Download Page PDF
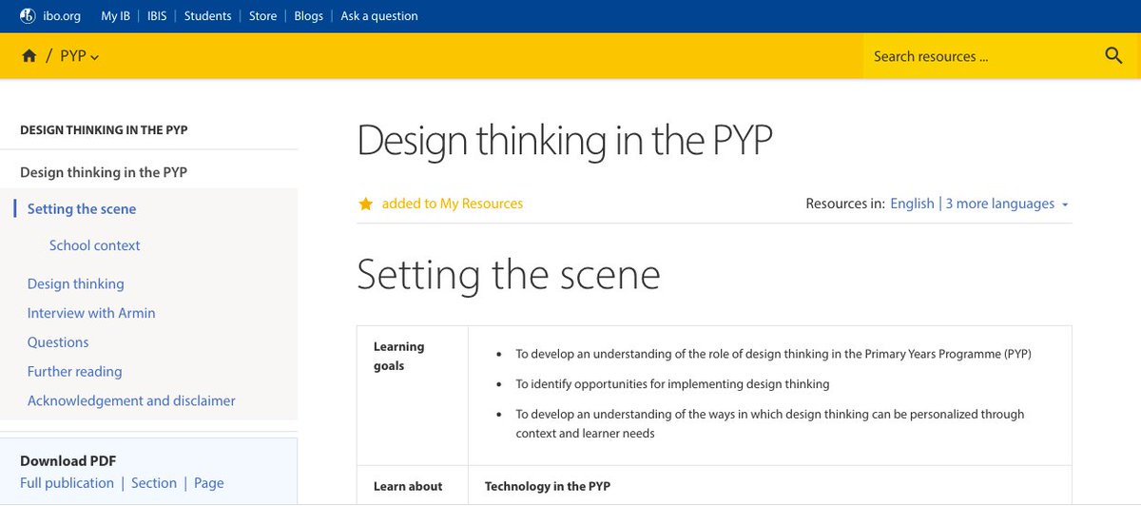1141x506 pixels. (209, 483)
